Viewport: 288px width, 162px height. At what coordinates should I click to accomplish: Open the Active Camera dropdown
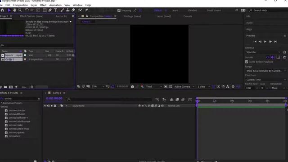pyautogui.click(x=184, y=86)
